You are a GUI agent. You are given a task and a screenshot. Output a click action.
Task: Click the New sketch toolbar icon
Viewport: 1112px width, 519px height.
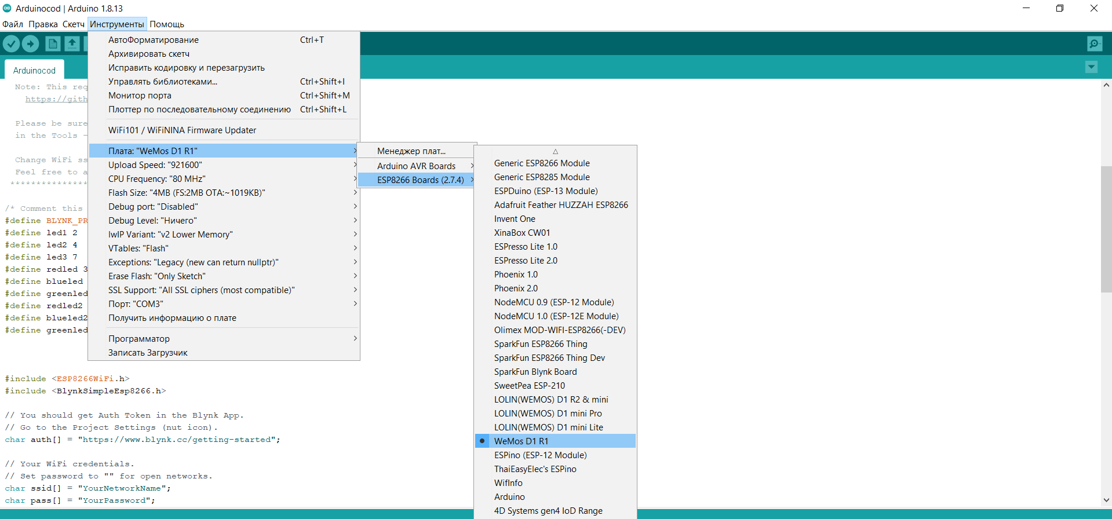(x=53, y=43)
